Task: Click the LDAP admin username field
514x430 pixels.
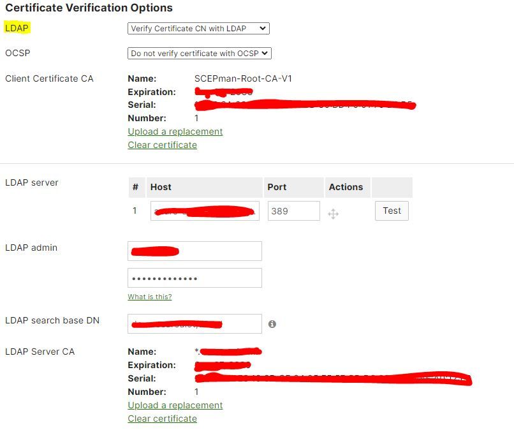Action: (195, 251)
